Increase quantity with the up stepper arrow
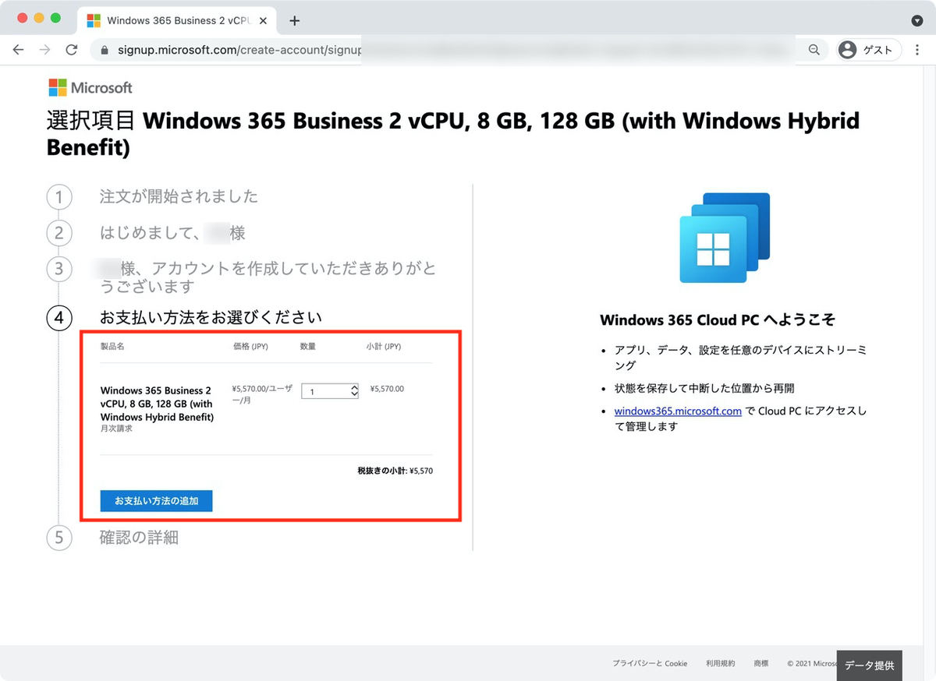Screen dimensions: 936x681 (354, 387)
